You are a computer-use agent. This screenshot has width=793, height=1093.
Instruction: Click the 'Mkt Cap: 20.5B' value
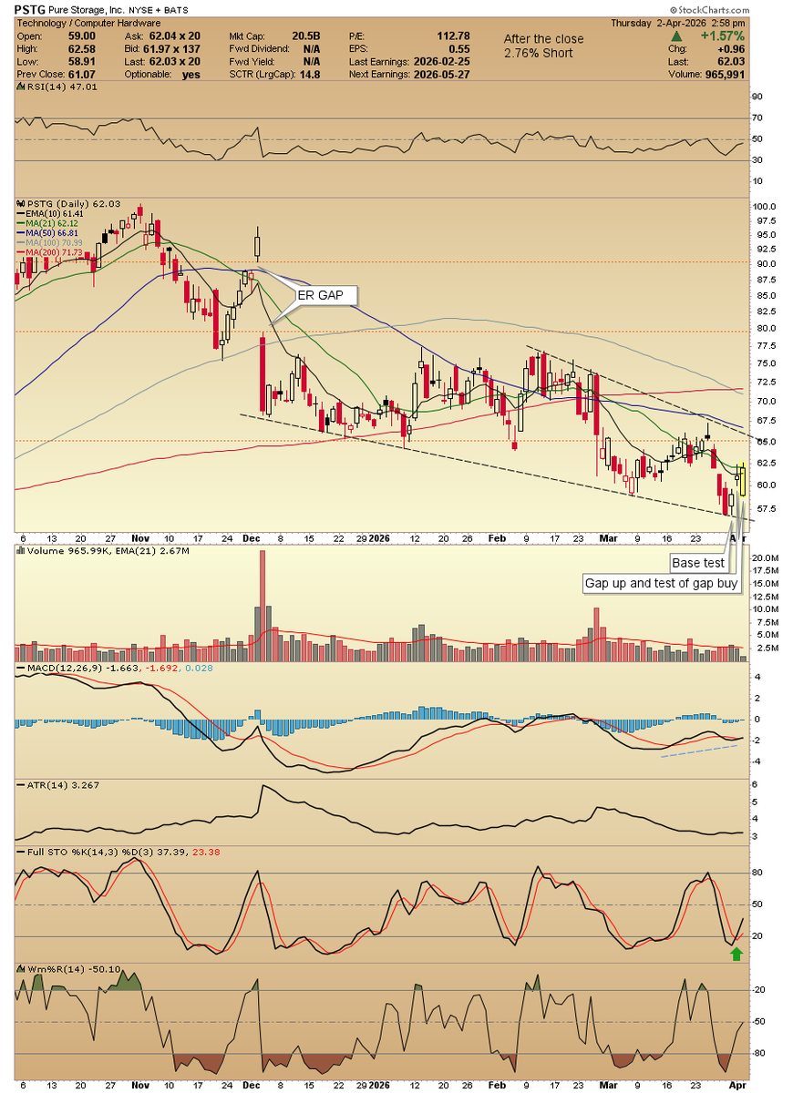(274, 36)
